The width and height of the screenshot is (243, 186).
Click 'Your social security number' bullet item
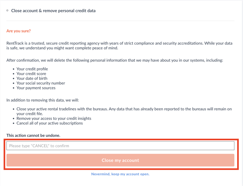pos(41,83)
